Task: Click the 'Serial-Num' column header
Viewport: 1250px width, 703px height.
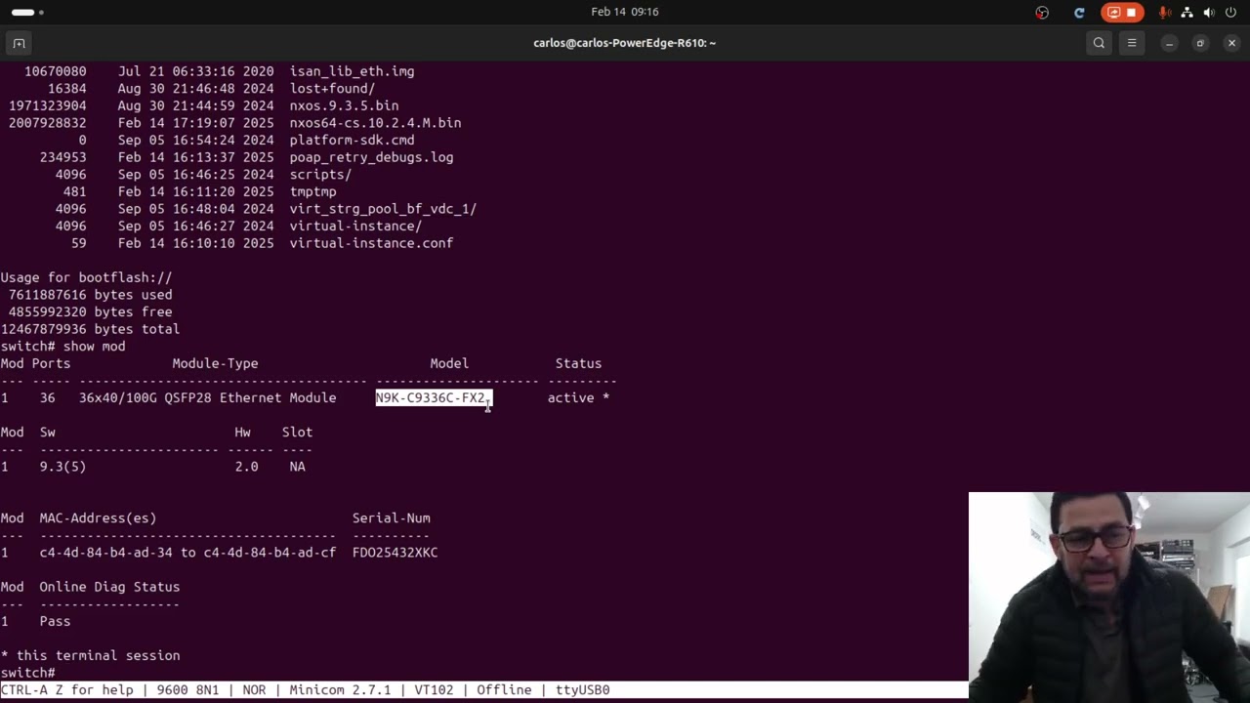Action: click(391, 518)
